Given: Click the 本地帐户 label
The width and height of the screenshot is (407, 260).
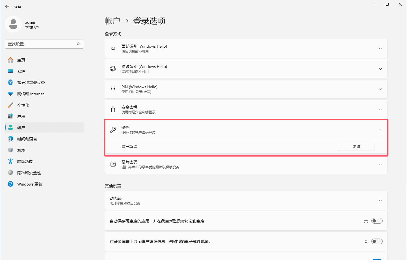Looking at the screenshot, I should click(x=32, y=27).
